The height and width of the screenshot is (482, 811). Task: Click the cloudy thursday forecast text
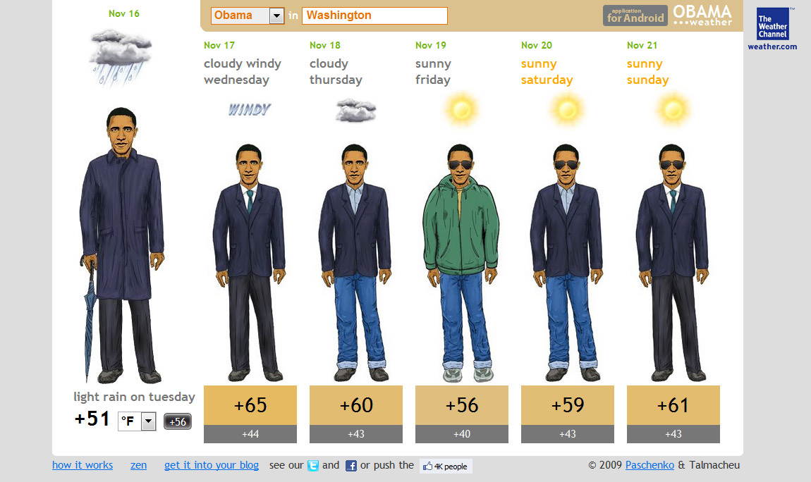(x=336, y=72)
